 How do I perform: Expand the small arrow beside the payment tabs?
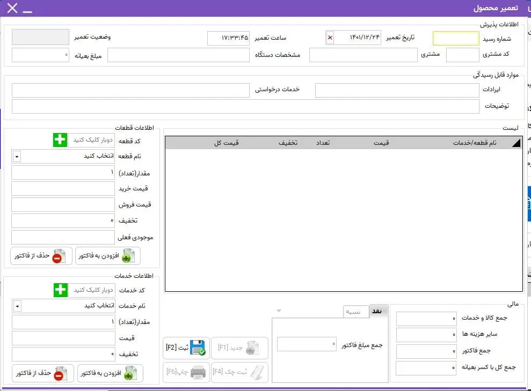coord(279,311)
